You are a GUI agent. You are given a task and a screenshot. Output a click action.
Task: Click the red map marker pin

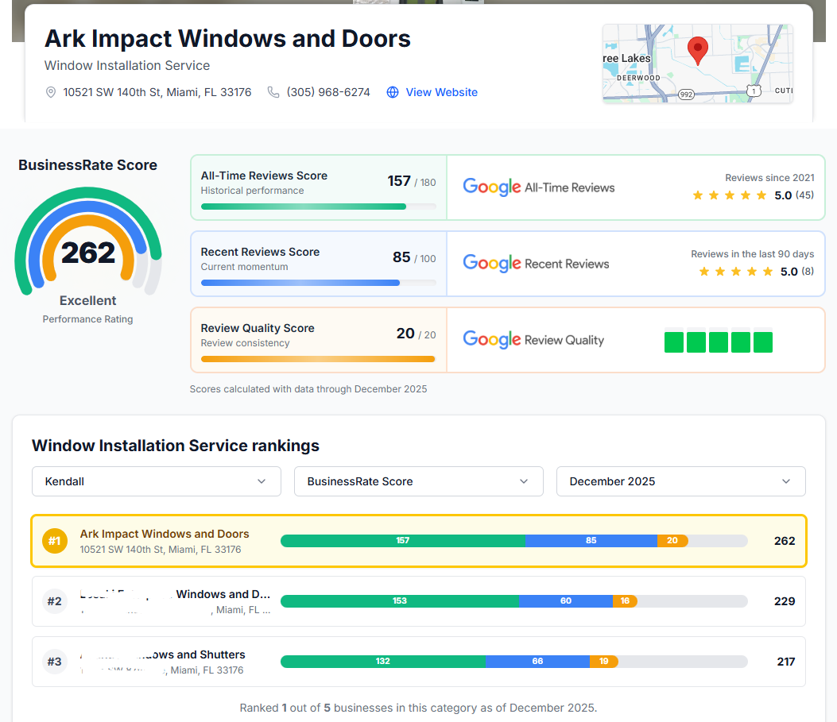(697, 51)
